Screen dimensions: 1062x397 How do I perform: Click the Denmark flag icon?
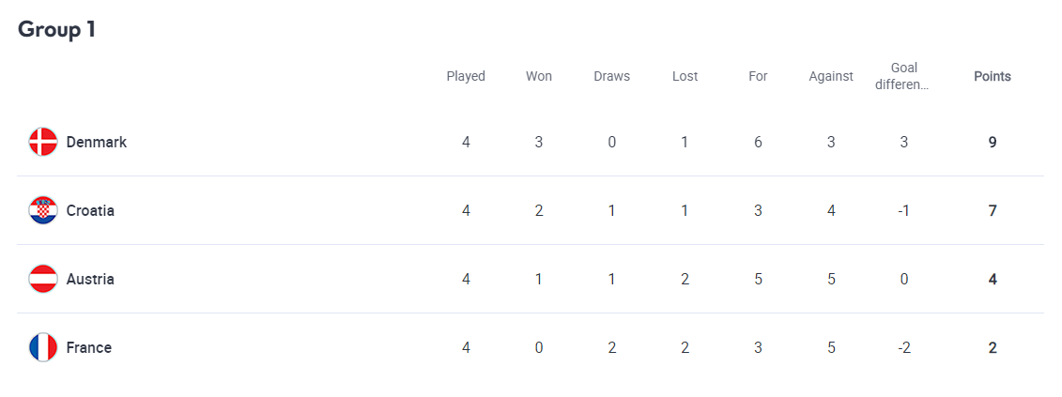point(43,143)
